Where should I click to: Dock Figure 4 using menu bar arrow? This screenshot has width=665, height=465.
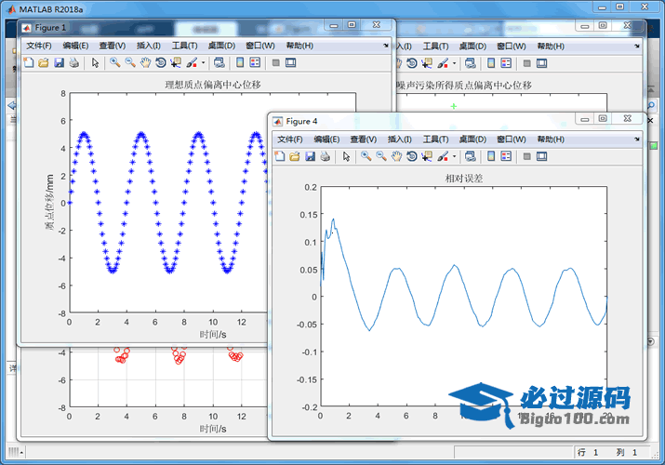636,139
